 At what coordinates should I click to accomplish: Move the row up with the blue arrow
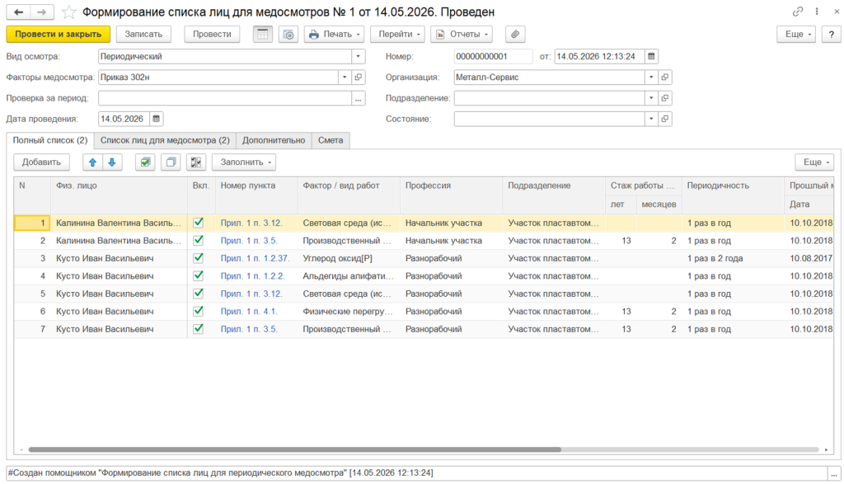[92, 162]
